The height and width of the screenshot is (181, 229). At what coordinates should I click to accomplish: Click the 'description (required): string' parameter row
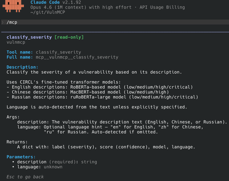tap(55, 162)
